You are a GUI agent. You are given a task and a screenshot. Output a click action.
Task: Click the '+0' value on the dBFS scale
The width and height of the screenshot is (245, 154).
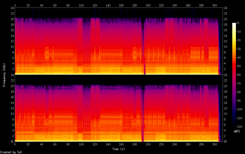pyautogui.click(x=238, y=23)
